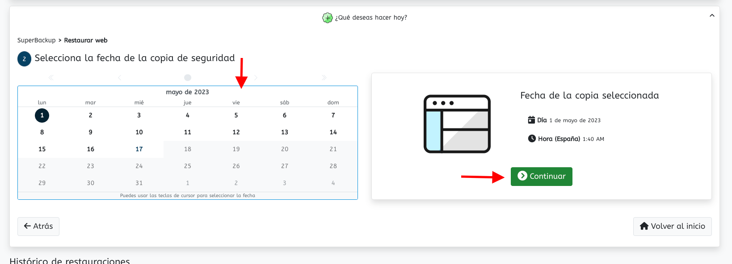The width and height of the screenshot is (732, 264).
Task: Select May 9 backup date
Action: [91, 132]
